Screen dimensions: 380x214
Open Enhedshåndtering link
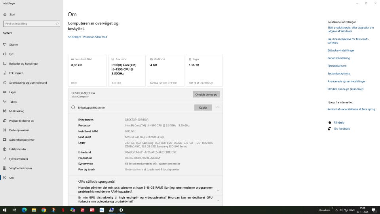pos(339,58)
